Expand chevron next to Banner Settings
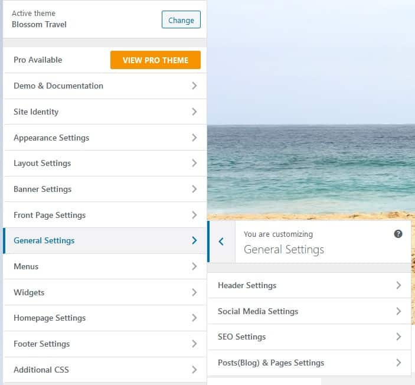This screenshot has width=415, height=385. [x=194, y=189]
